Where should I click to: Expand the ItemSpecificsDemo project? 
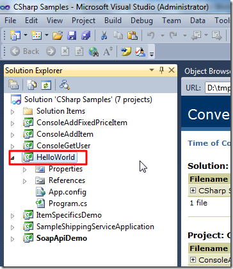coord(13,216)
